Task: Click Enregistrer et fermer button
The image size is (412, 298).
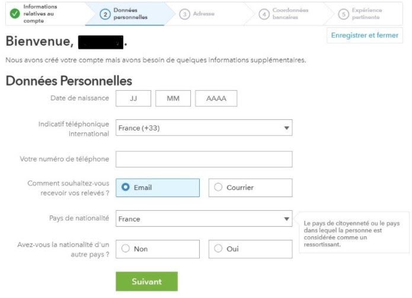Action: pos(365,36)
